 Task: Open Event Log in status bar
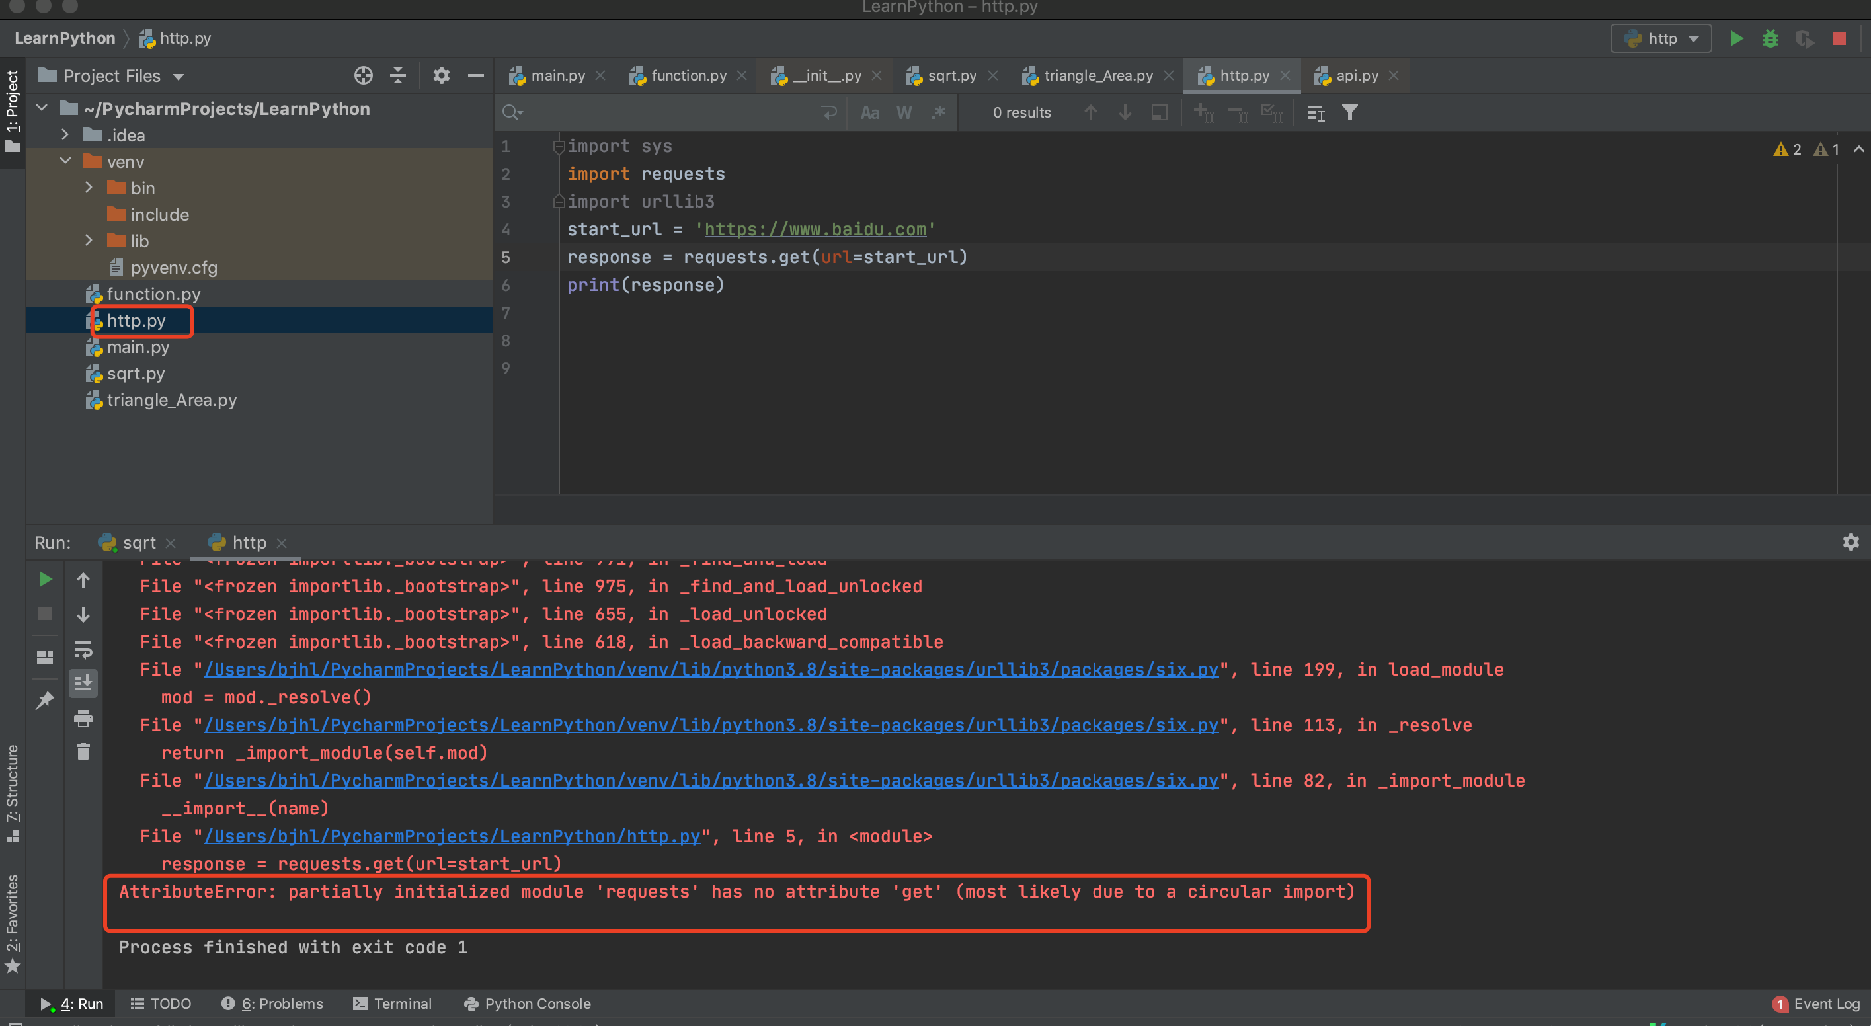(1816, 1004)
